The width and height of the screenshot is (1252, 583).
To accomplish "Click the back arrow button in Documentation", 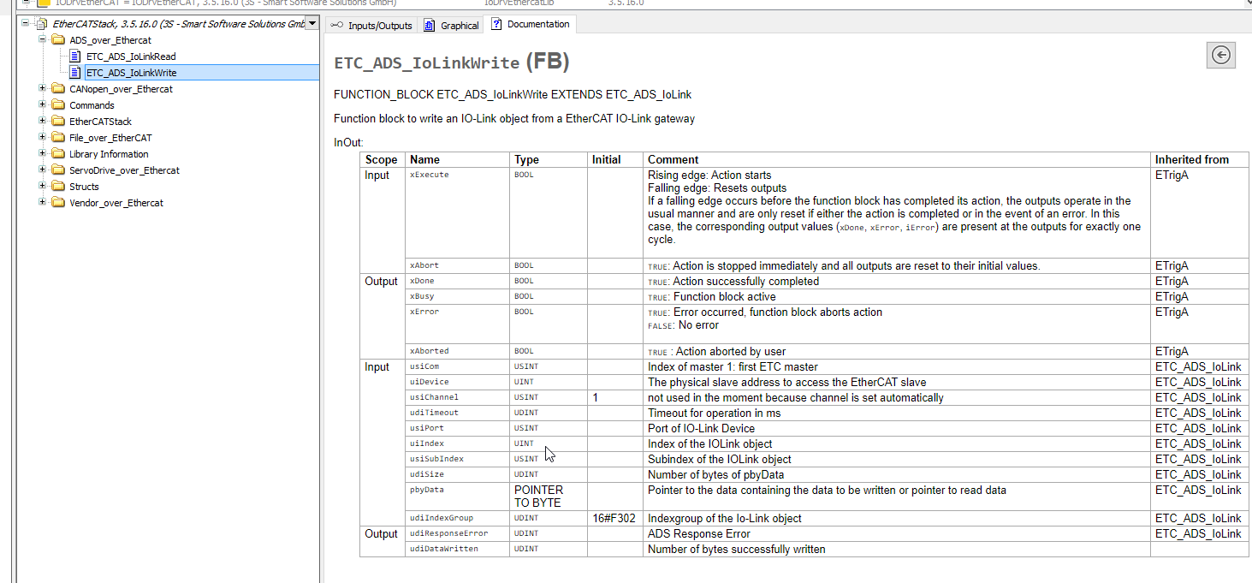I will point(1221,55).
